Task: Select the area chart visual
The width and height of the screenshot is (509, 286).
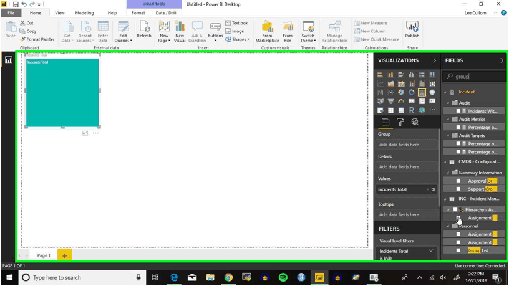Action: [390, 83]
